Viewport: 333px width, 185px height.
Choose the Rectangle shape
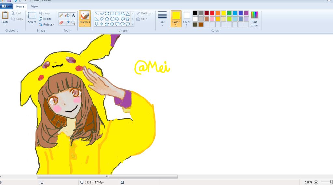pyautogui.click(x=112, y=14)
